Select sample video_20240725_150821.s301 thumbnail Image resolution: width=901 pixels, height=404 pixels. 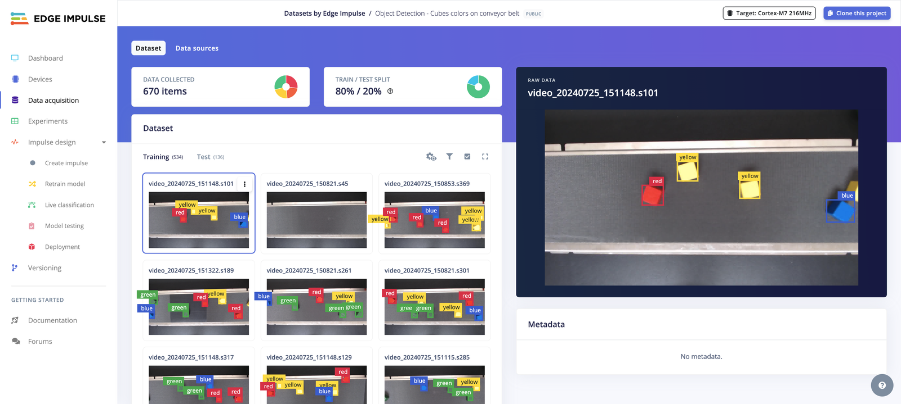[435, 307]
